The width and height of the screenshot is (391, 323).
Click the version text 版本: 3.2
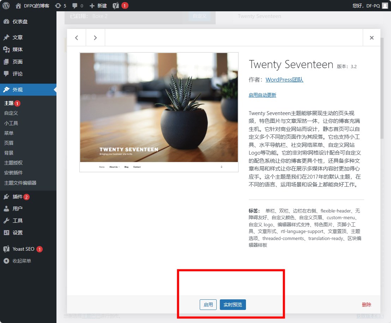tap(347, 67)
